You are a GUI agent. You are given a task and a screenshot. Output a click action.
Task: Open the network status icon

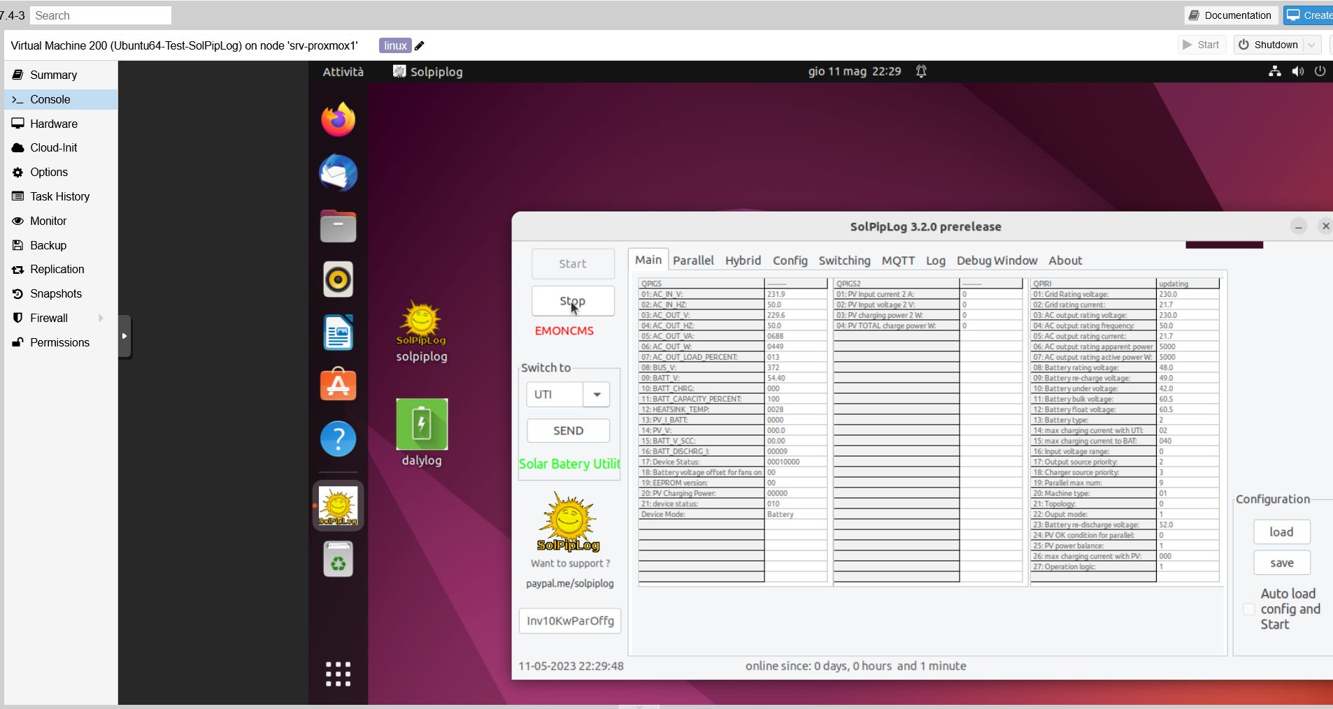point(1275,71)
